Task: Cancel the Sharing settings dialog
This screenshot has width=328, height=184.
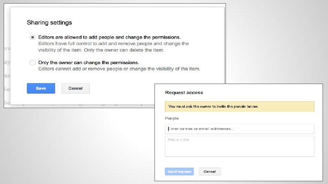Action: [76, 88]
